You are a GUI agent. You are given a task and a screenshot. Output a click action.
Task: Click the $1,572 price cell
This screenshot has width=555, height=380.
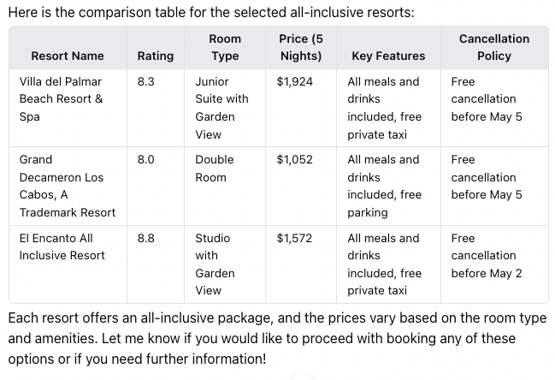click(295, 239)
